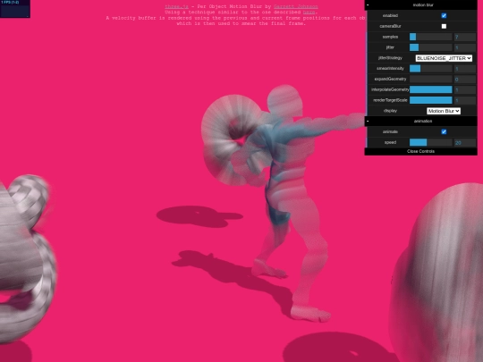Open the three.js link
Screen dimensions: 483x362
tap(176, 6)
